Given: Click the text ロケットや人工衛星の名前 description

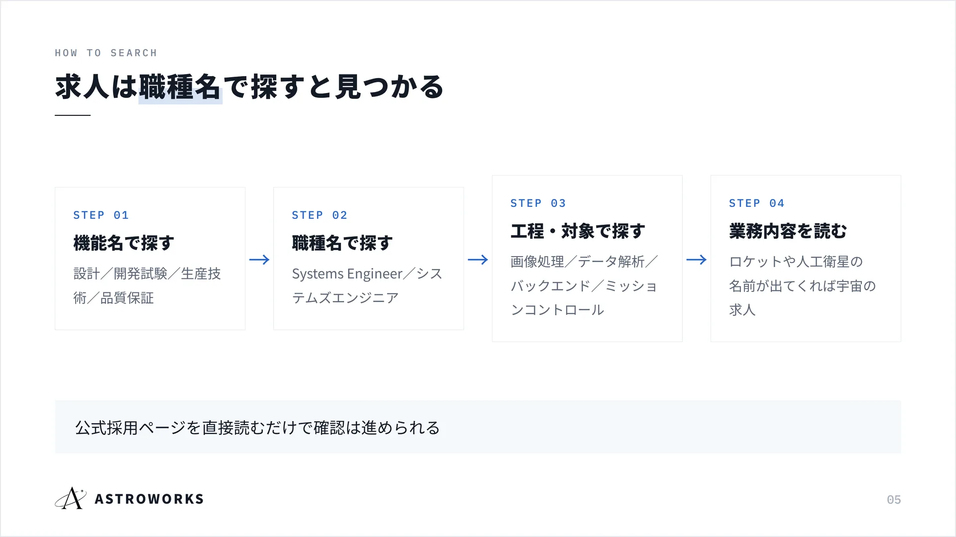Looking at the screenshot, I should click(x=803, y=286).
